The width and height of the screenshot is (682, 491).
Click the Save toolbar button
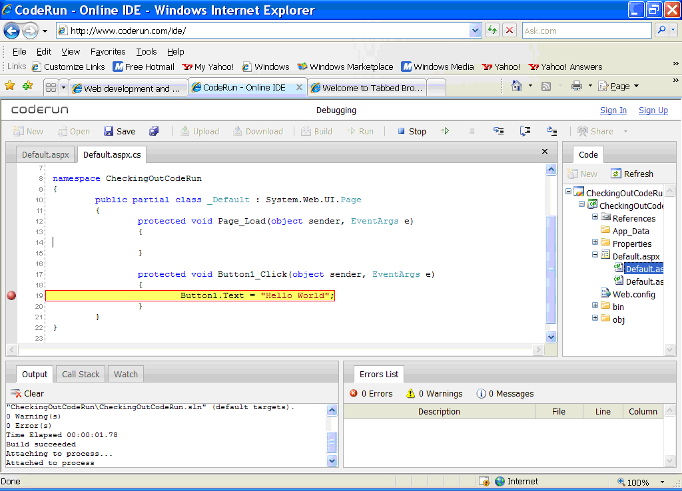click(120, 131)
